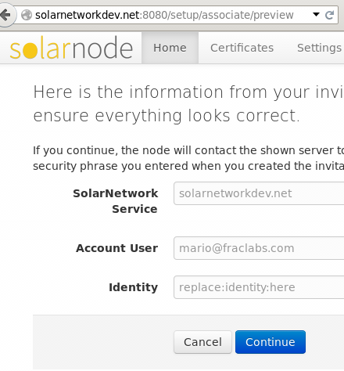Click the Account User label
This screenshot has height=371, width=344.
point(116,248)
